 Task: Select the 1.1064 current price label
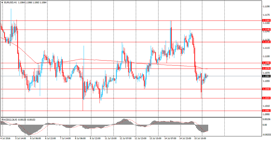pyautogui.click(x=266, y=76)
